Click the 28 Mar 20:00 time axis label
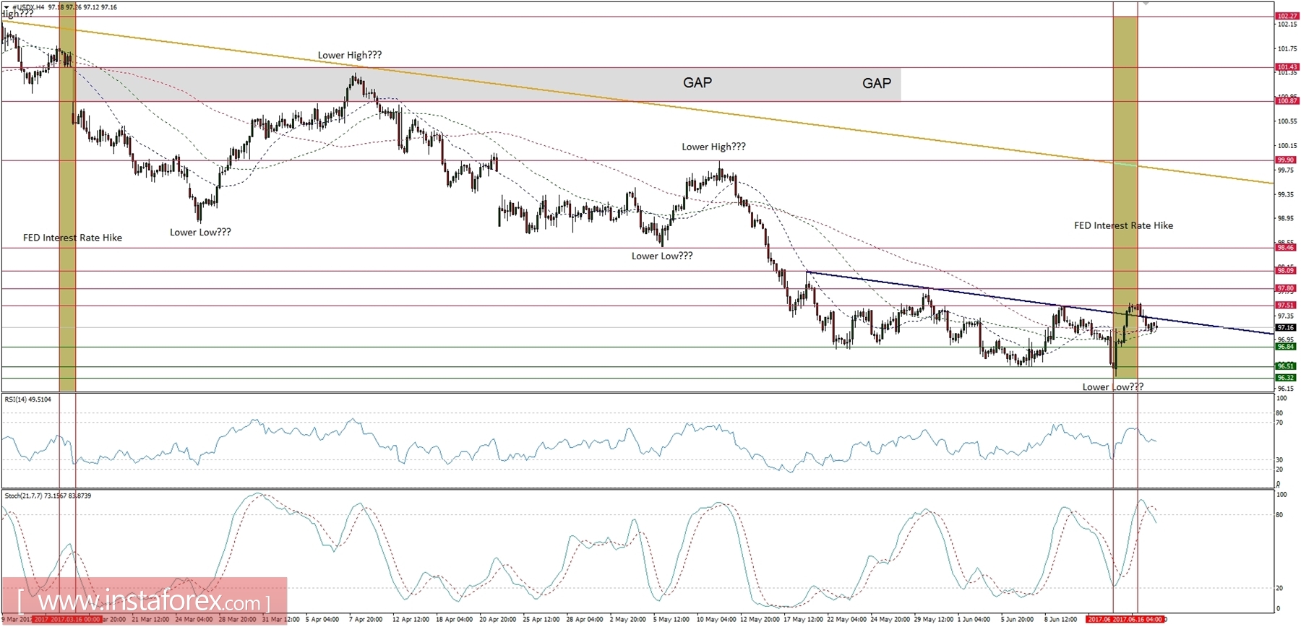This screenshot has width=1301, height=627. pos(237,620)
